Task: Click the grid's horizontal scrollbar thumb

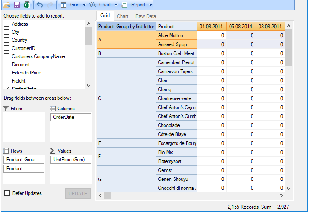Action: pyautogui.click(x=107, y=195)
